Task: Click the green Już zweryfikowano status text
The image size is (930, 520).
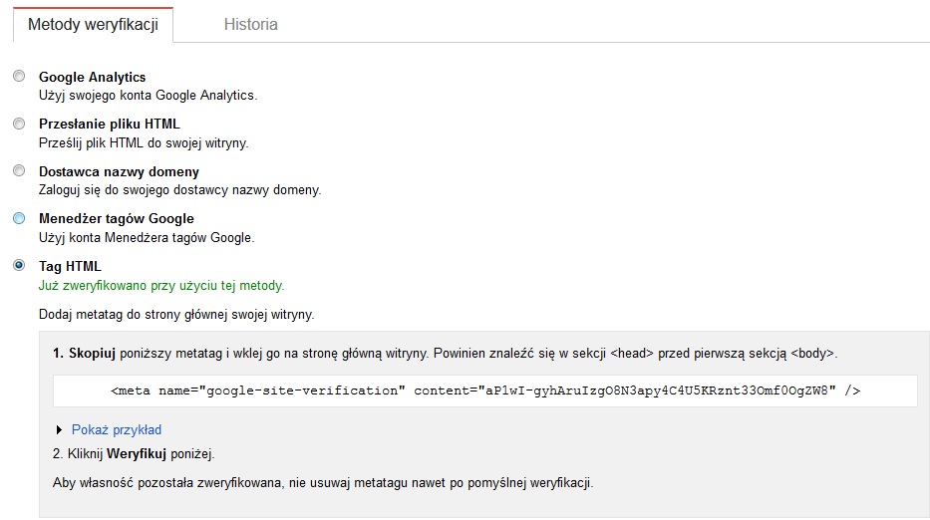Action: point(161,286)
